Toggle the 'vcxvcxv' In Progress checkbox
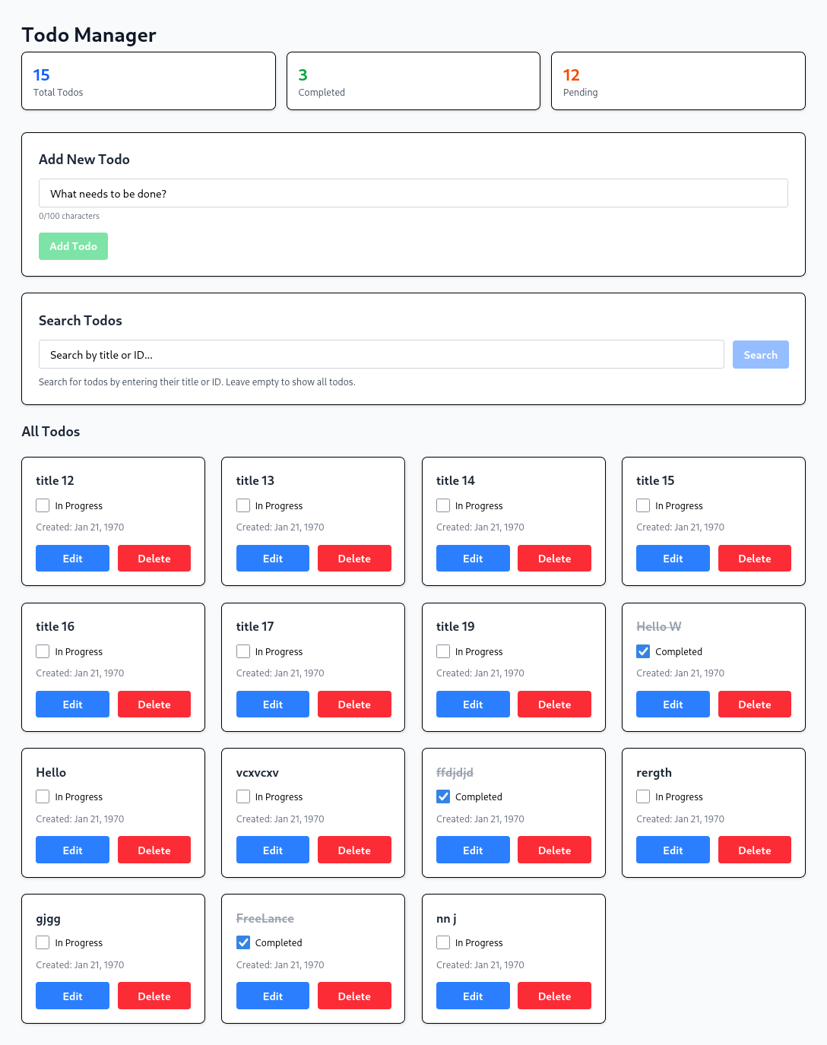827x1045 pixels. tap(243, 796)
